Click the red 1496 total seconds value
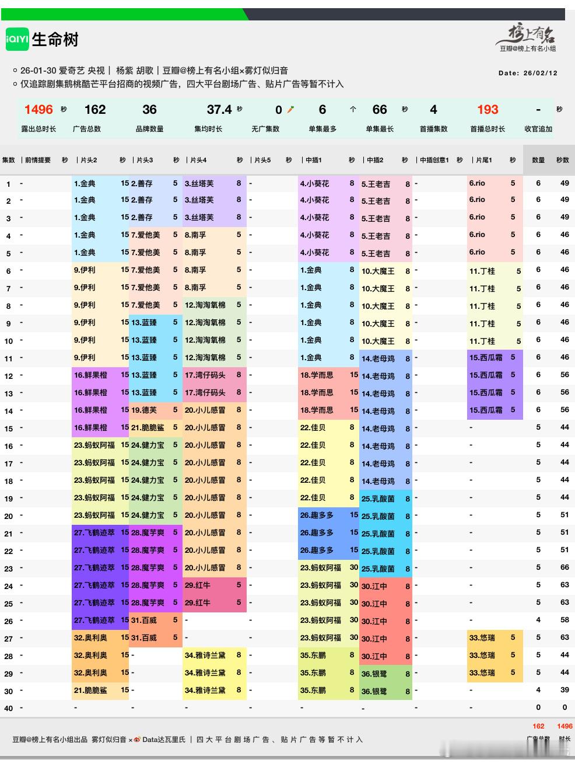 point(38,110)
